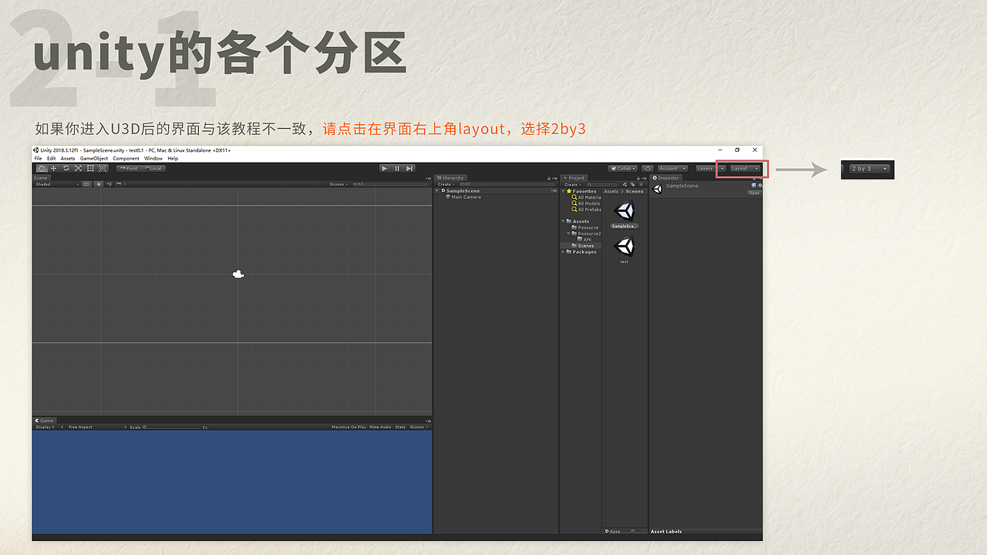Expand the Packages folder arrow
The height and width of the screenshot is (555, 987).
(563, 252)
